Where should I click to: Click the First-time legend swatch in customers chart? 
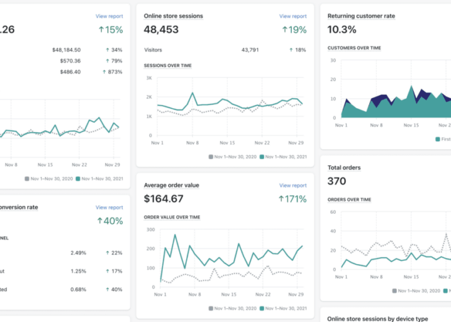click(437, 139)
